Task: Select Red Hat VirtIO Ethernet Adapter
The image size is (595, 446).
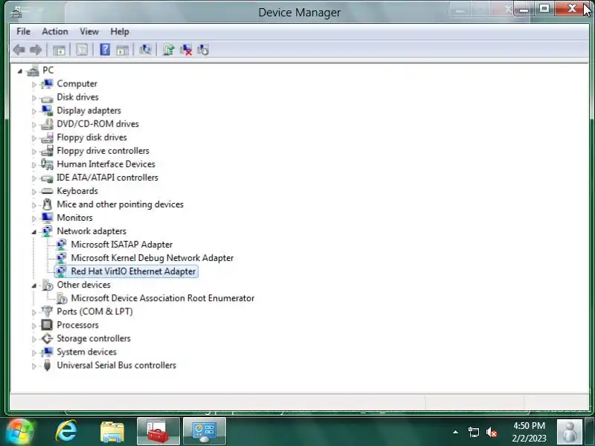Action: coord(133,271)
